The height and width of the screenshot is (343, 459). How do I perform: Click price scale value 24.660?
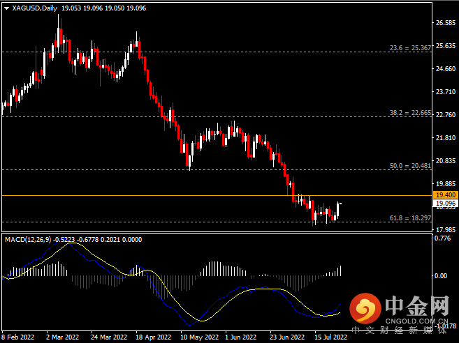pos(446,69)
